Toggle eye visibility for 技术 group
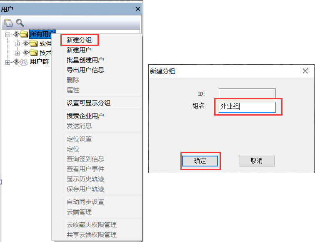The image size is (315, 242). click(26, 53)
